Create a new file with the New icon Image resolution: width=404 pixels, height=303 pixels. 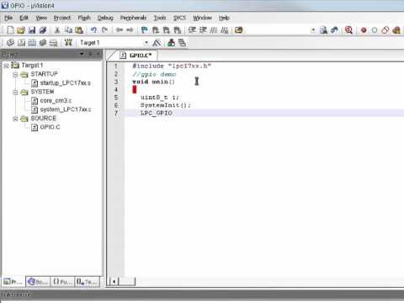(10, 30)
